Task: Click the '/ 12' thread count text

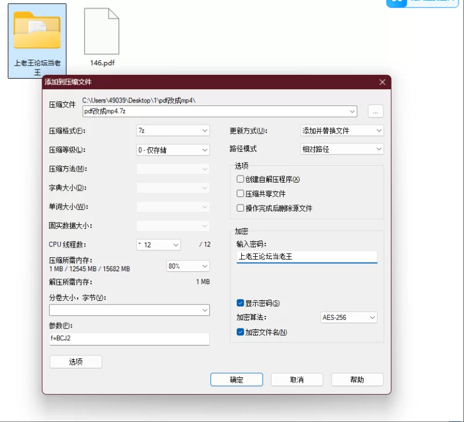Action: [x=205, y=245]
